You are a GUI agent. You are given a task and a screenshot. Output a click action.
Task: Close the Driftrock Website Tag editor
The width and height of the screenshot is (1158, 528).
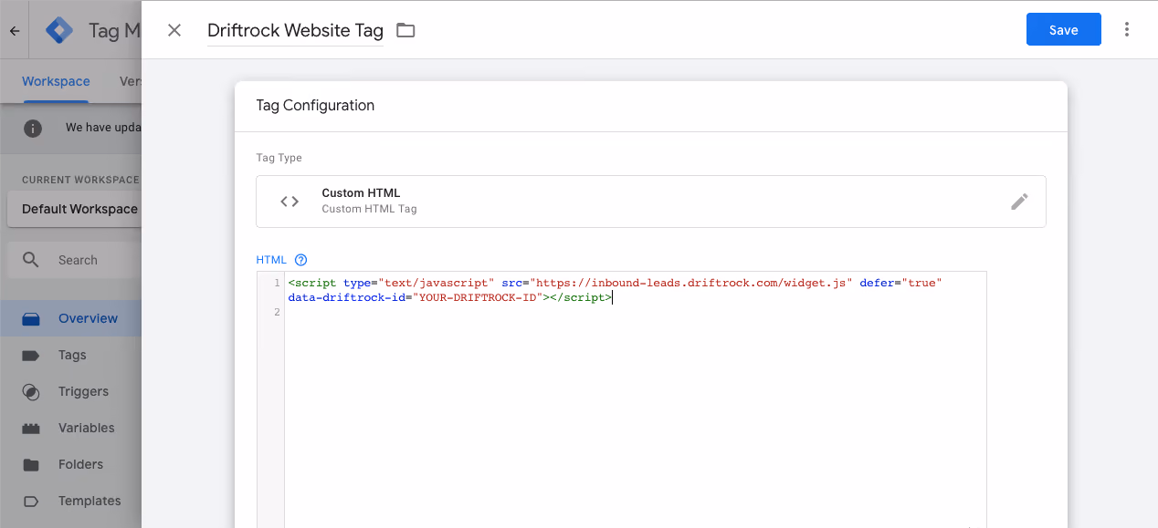click(174, 30)
